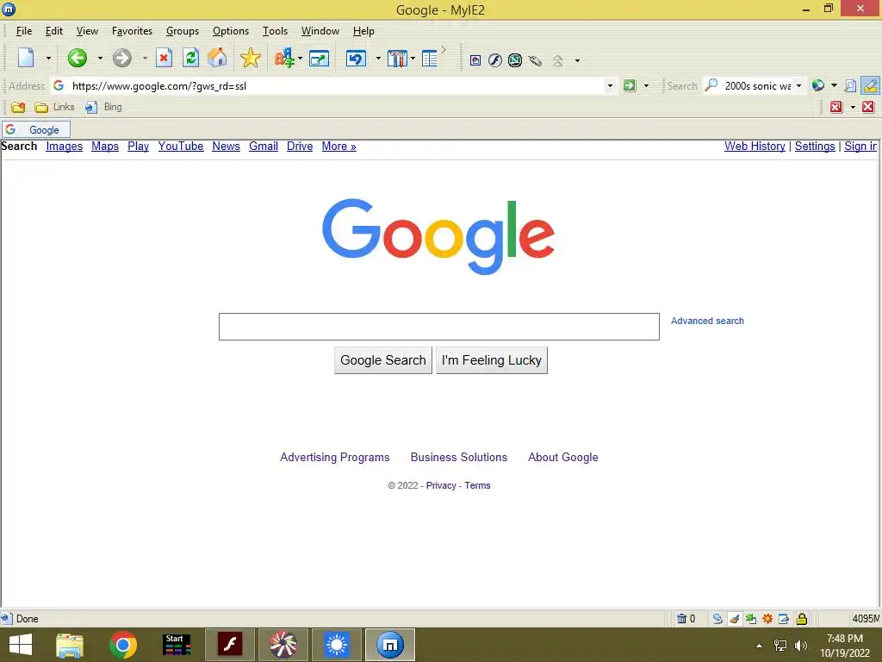This screenshot has height=662, width=882.
Task: Toggle the page edit icon in status bar
Action: (784, 619)
